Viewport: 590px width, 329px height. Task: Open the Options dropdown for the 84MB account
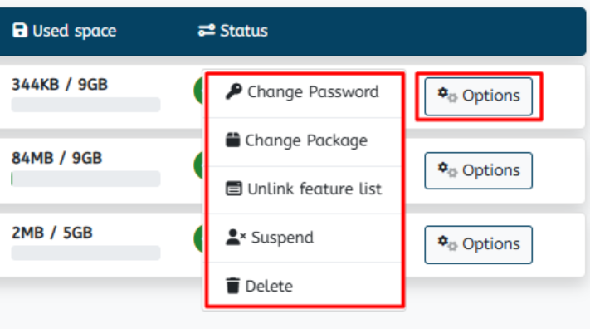click(x=478, y=170)
